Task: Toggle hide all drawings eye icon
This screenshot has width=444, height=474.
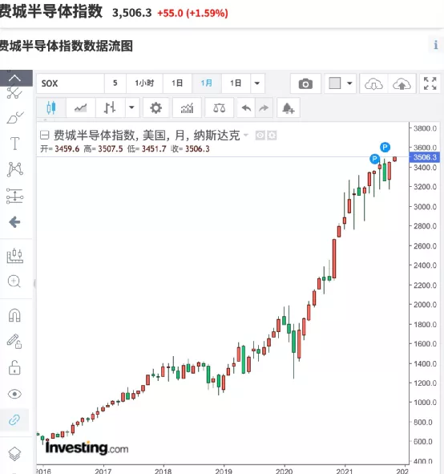Action: (14, 394)
